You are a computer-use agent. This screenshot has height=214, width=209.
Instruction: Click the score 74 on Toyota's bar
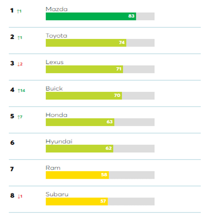coord(122,43)
